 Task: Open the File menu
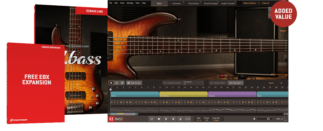coord(111,3)
